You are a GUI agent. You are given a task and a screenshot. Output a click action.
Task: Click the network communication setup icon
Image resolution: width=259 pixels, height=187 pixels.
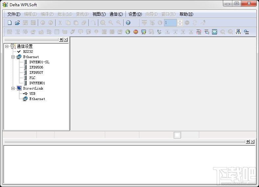[x=238, y=32]
